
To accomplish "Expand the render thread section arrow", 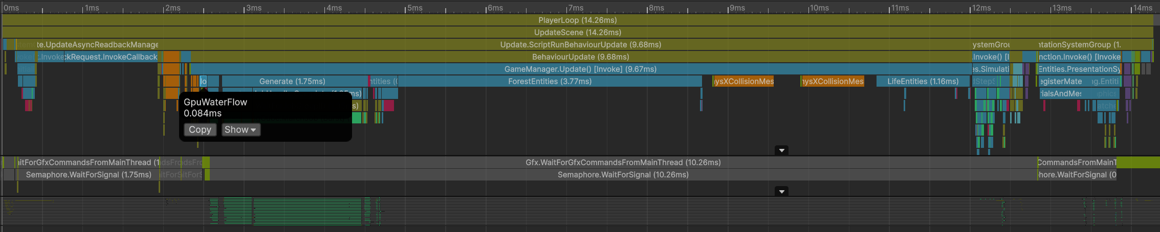I will tap(781, 192).
